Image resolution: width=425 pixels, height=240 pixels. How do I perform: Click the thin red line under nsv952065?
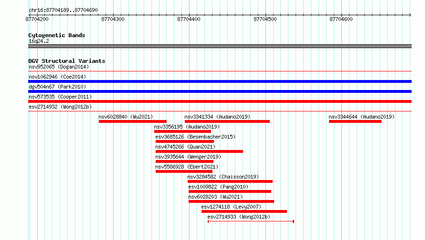tap(220, 71)
